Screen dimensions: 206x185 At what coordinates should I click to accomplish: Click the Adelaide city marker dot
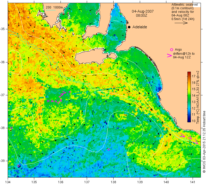(129, 27)
